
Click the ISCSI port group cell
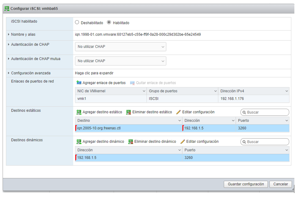[182, 99]
